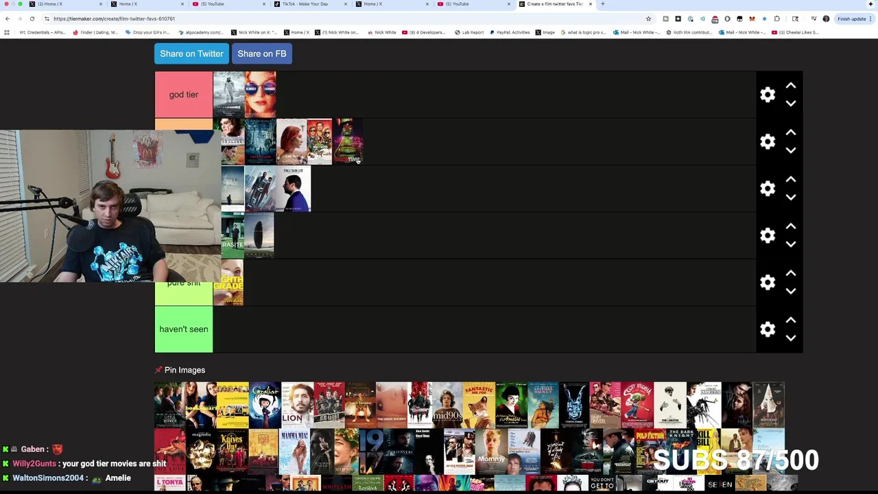
Task: Click Share on Twitter button
Action: click(191, 54)
